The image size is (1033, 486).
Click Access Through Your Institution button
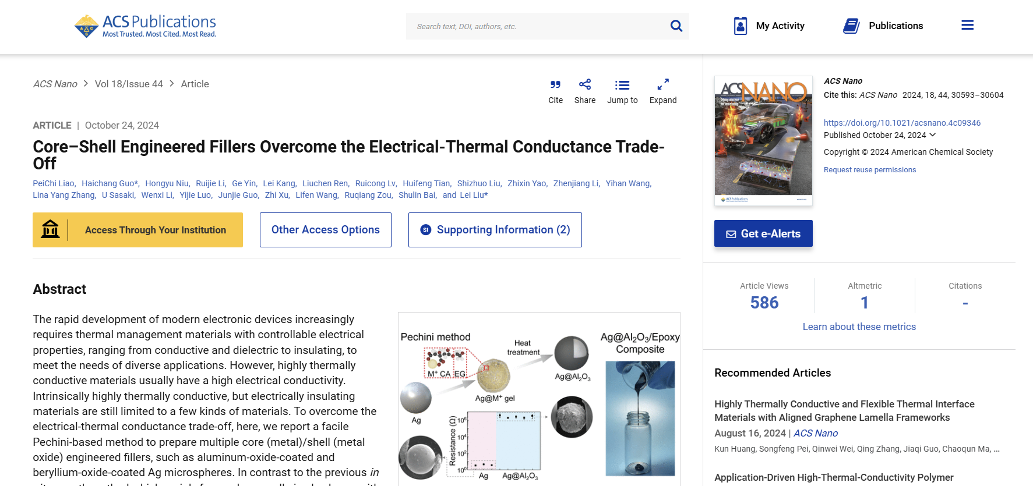(138, 230)
